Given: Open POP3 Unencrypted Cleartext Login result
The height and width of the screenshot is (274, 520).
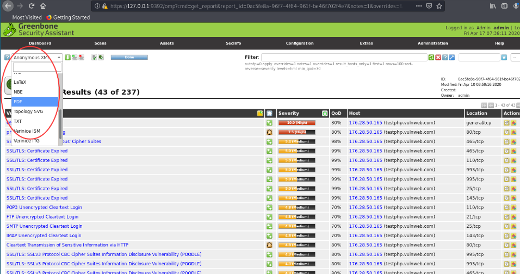Looking at the screenshot, I should (44, 208).
